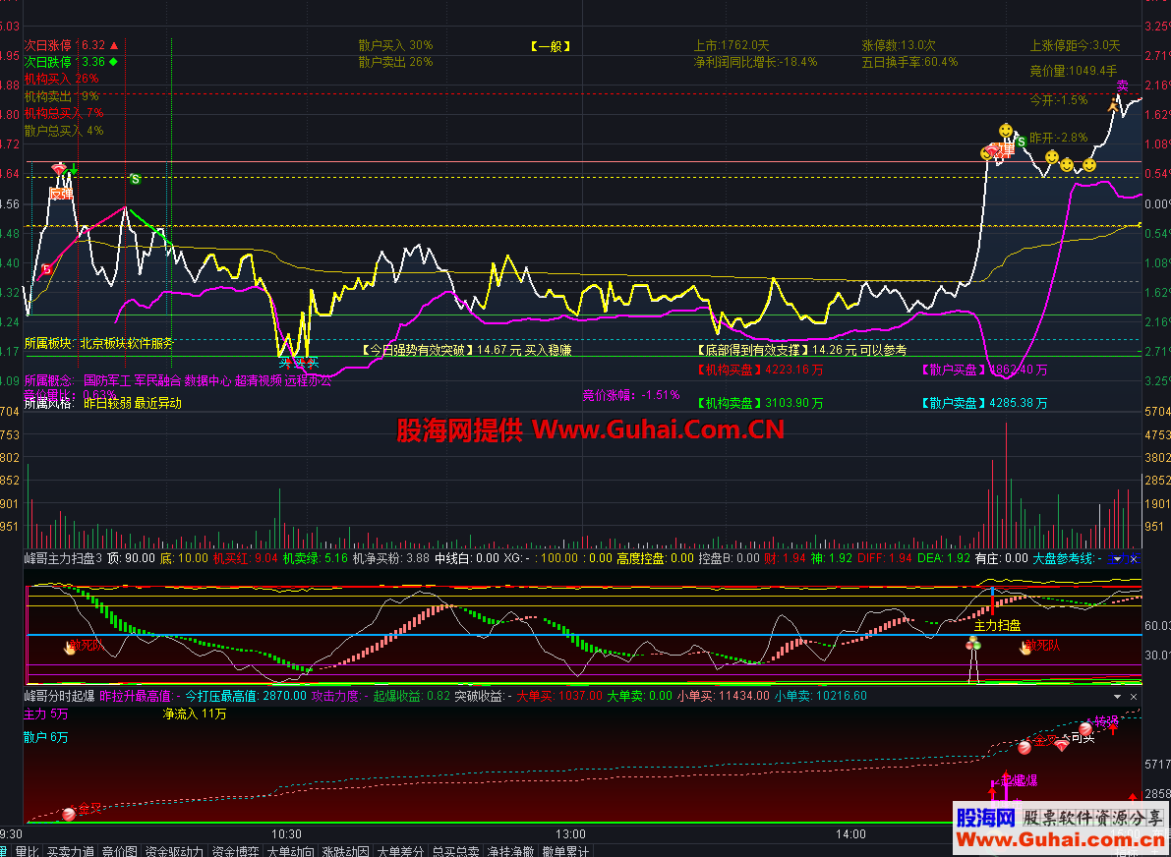Click the red diamond icon above 反弹 marker

click(x=59, y=170)
